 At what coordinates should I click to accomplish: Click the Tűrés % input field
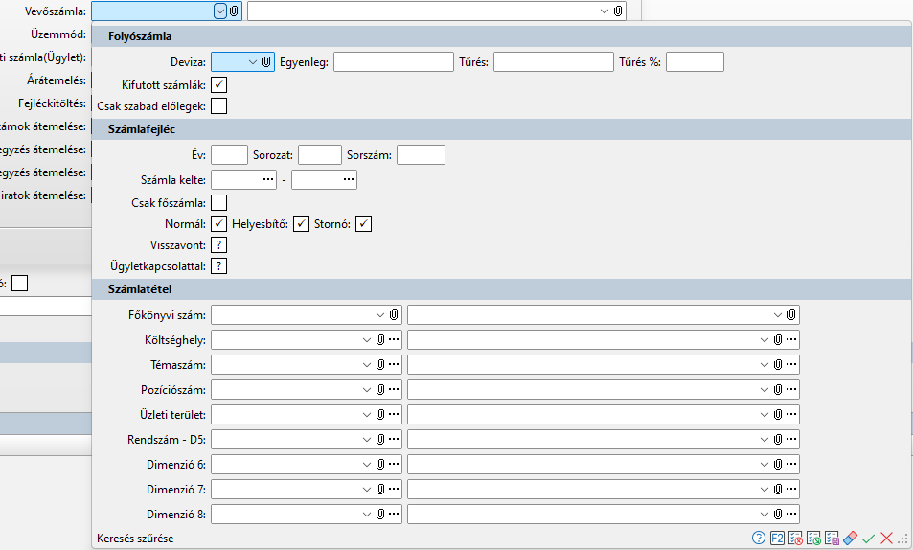(696, 61)
